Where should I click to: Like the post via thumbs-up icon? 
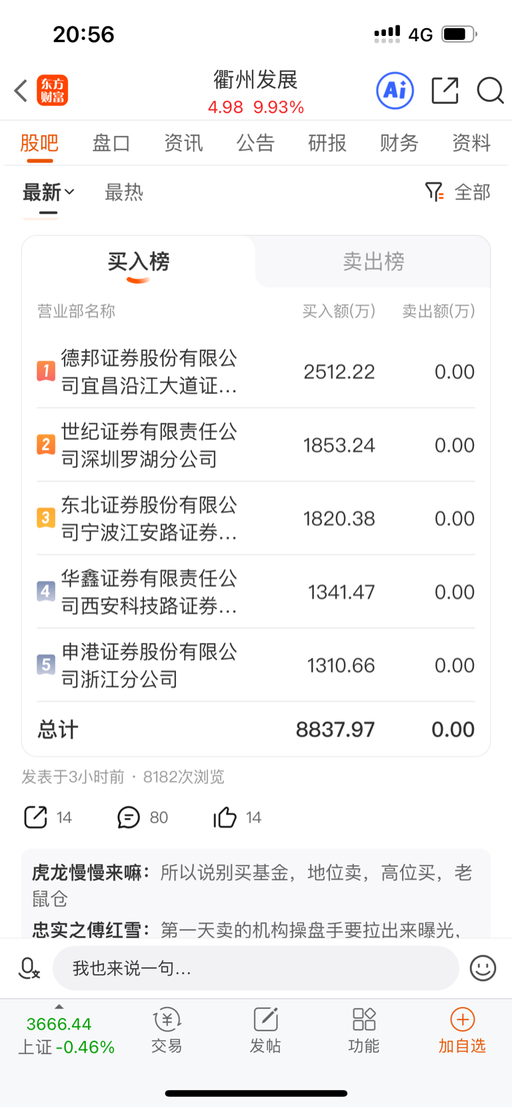tap(225, 817)
